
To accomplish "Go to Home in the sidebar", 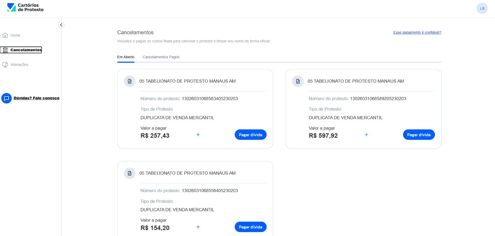I will [x=15, y=35].
